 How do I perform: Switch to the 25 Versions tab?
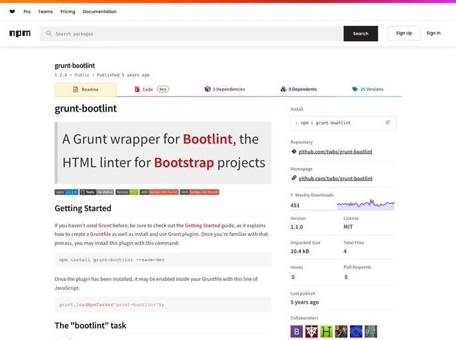(x=368, y=89)
